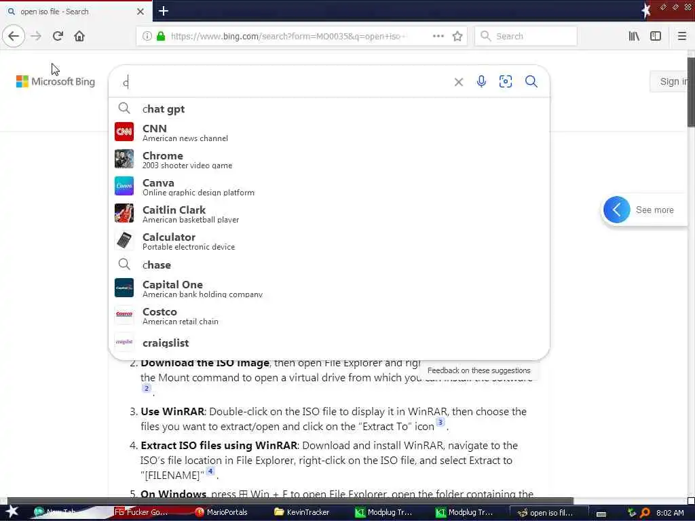The height and width of the screenshot is (521, 695).
Task: Select 'American bank holding company' text
Action: click(x=202, y=294)
